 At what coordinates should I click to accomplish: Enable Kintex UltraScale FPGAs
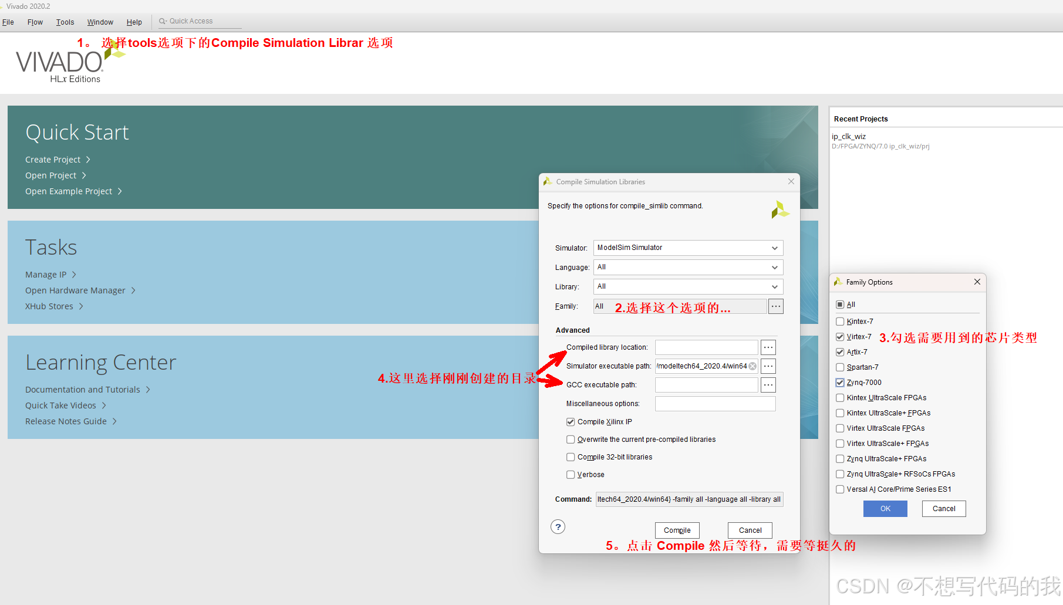pos(840,398)
